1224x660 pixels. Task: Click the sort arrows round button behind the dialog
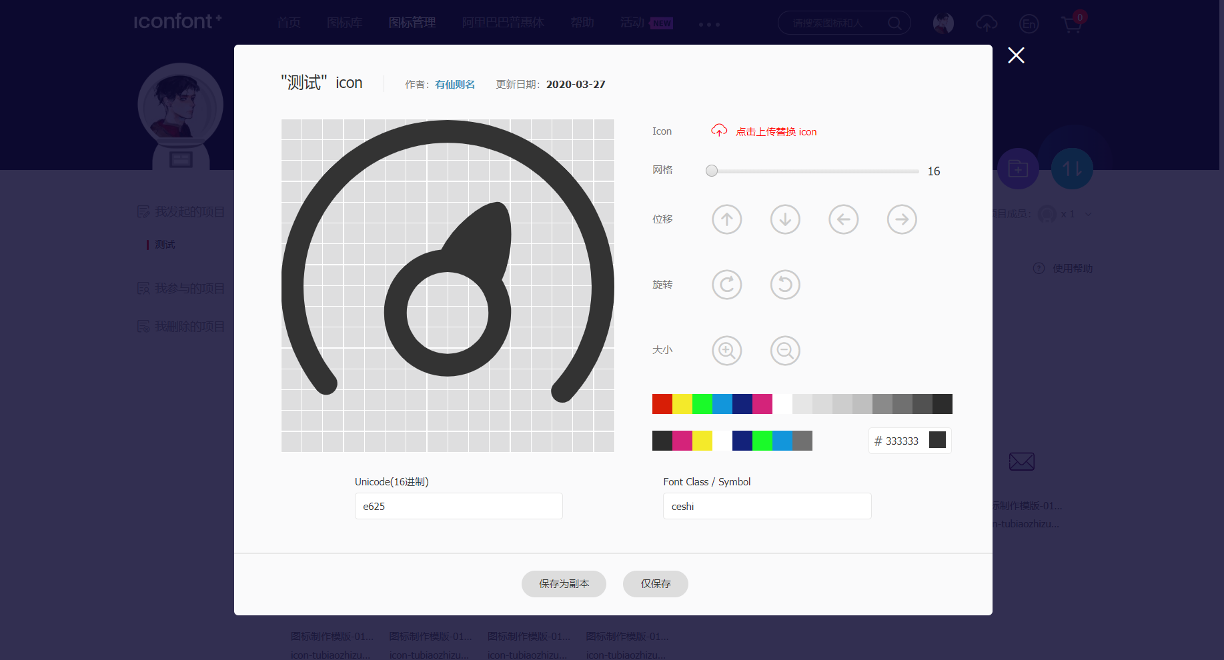1072,169
